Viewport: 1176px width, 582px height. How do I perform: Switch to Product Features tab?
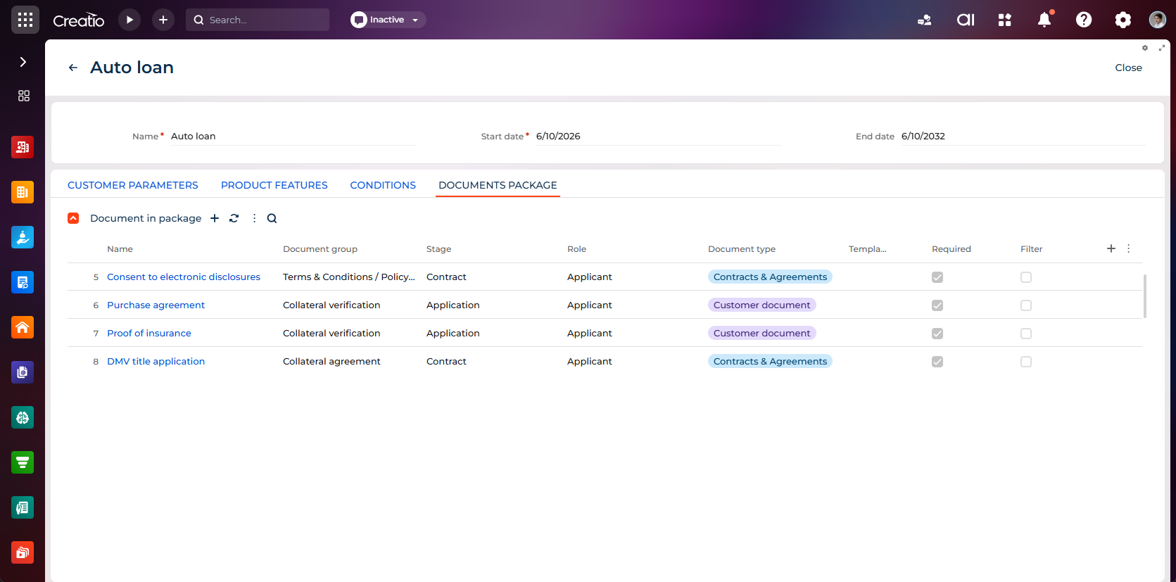coord(274,185)
